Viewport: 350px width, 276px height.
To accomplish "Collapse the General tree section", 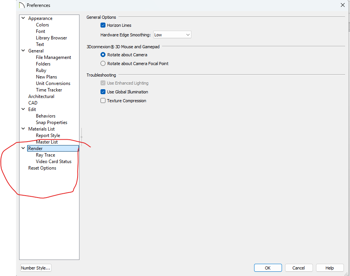I will [23, 51].
